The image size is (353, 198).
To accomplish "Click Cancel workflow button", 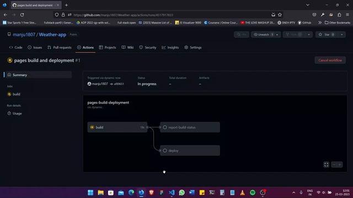I will (330, 60).
